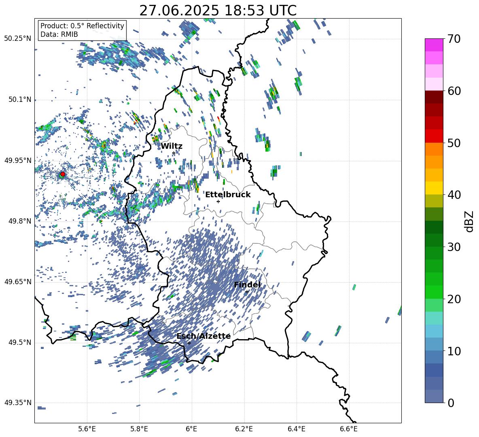Click the turquoise colorbar segment below 20

(434, 318)
